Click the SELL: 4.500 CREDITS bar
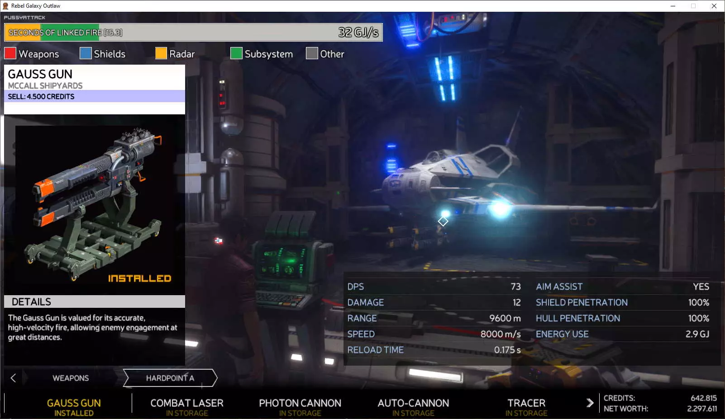The image size is (725, 419). click(95, 96)
